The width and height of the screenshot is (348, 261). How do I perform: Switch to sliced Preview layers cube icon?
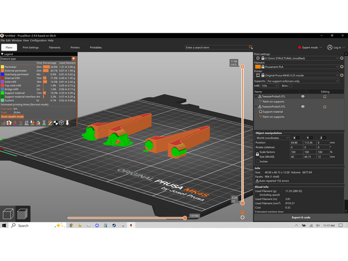pos(22,214)
